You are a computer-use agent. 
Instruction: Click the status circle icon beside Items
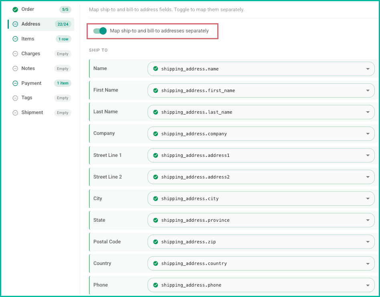click(15, 39)
